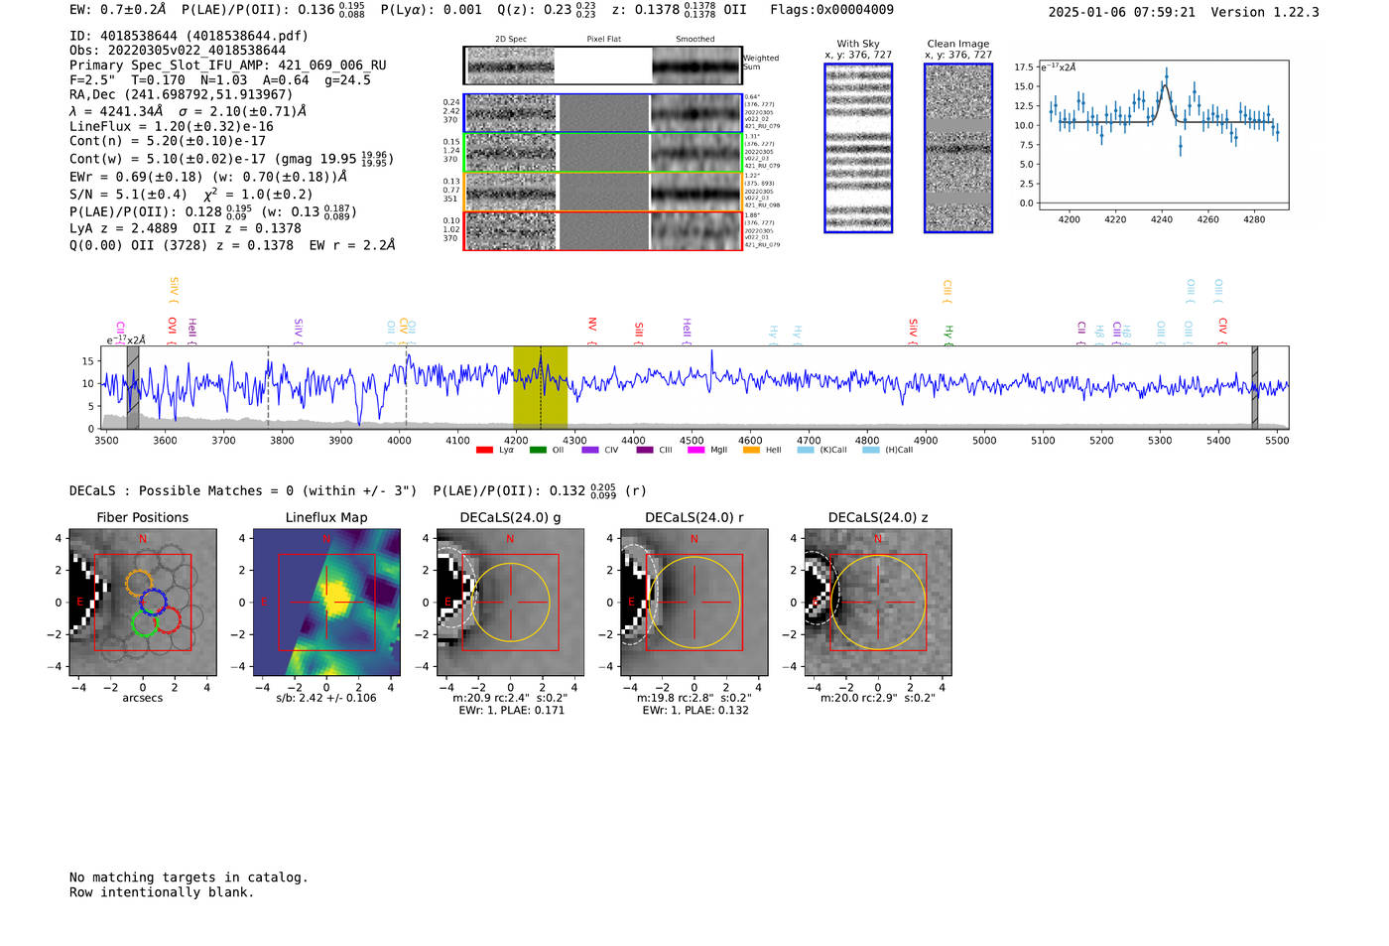1389x946 pixels.
Task: Click the Fiber Positions cutout image
Action: [143, 603]
